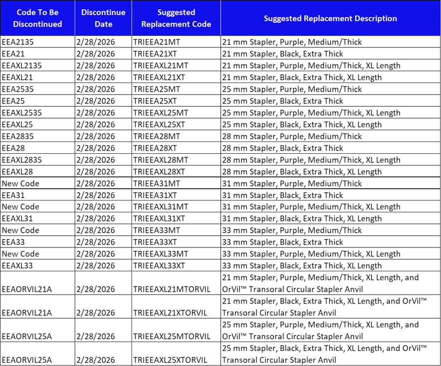This screenshot has width=441, height=366.
Task: Click the '28 mm Stapler, Purple, Medium/Thick' description
Action: pos(292,136)
